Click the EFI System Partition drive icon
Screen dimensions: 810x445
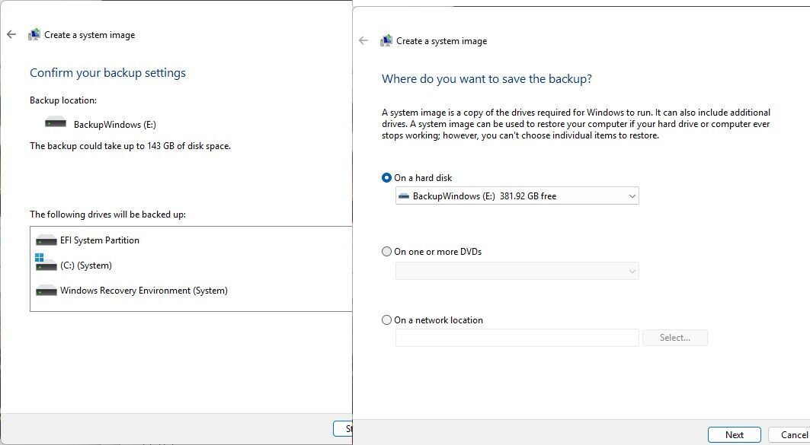[x=46, y=240]
